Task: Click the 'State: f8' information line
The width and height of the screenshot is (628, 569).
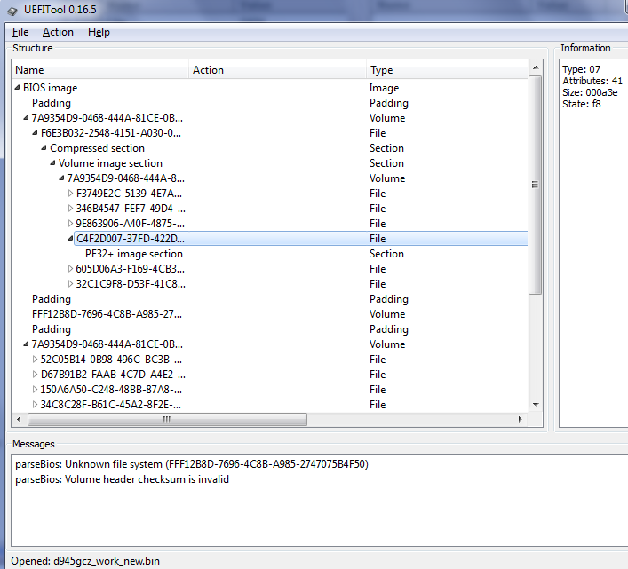Action: click(x=582, y=104)
